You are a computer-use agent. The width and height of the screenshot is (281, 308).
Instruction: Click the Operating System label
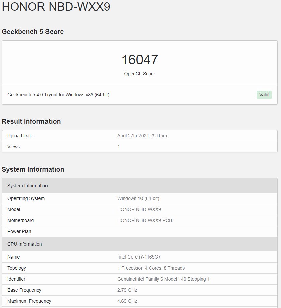[x=26, y=198]
